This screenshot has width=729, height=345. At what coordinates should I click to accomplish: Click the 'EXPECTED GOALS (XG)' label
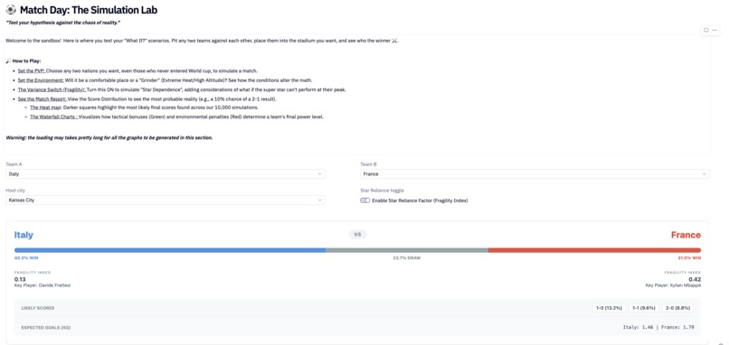tap(45, 328)
